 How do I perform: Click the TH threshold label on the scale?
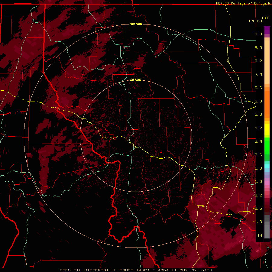pos(260,235)
